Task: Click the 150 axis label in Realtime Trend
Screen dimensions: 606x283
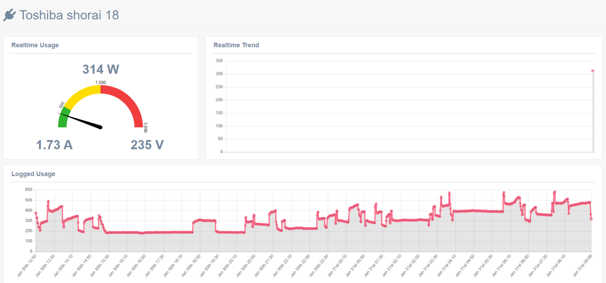Action: [219, 113]
